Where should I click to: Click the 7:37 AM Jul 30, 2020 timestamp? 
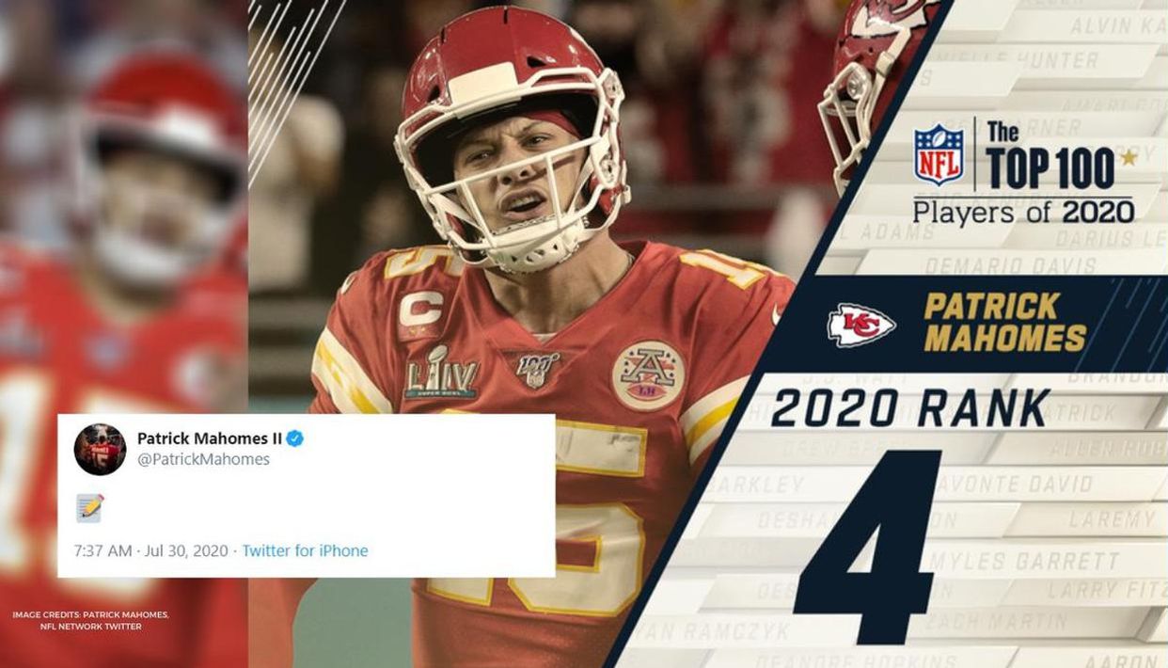tap(150, 551)
